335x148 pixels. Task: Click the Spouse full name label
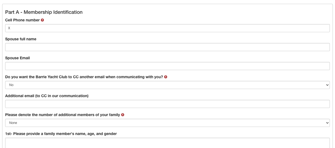pyautogui.click(x=21, y=39)
